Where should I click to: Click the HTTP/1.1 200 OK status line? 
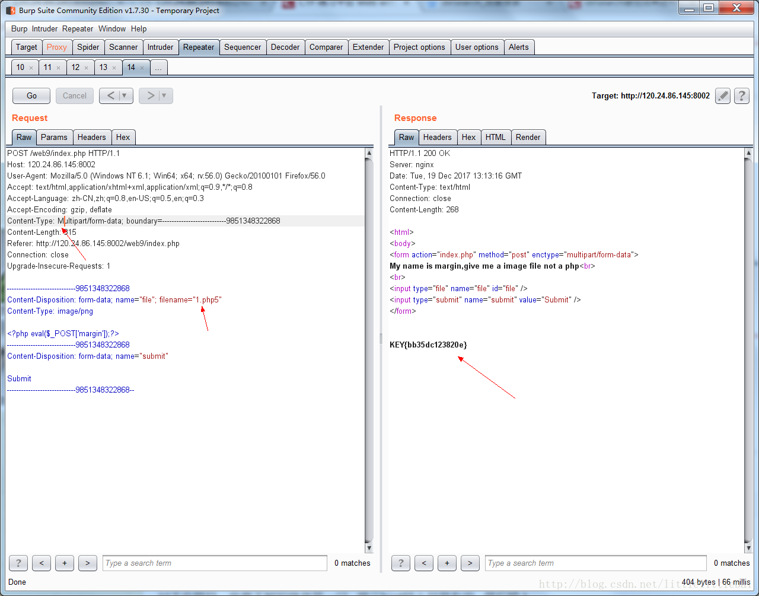(x=420, y=154)
